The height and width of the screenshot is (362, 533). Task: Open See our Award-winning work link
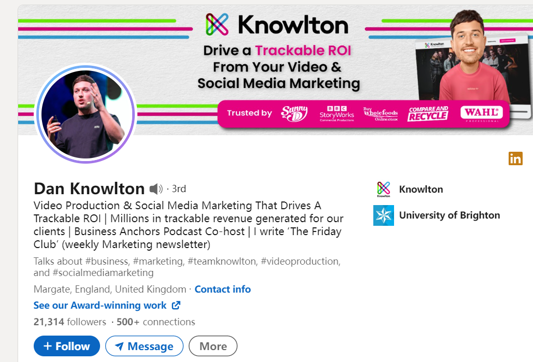pos(100,305)
